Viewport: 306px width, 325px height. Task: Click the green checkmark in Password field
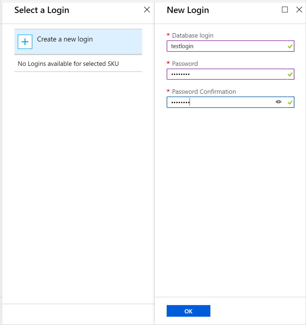(290, 74)
